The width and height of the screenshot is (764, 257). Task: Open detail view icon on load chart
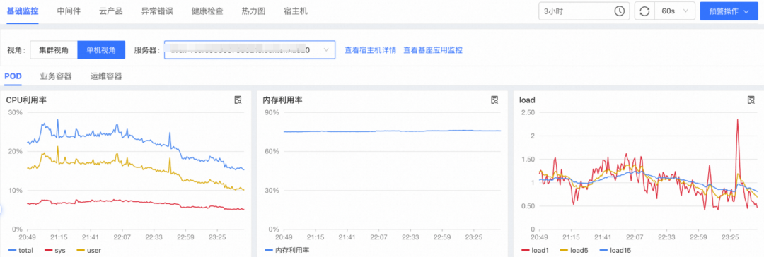tap(751, 100)
